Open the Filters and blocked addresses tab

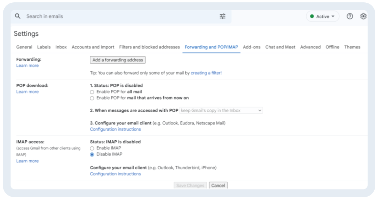[x=149, y=47]
